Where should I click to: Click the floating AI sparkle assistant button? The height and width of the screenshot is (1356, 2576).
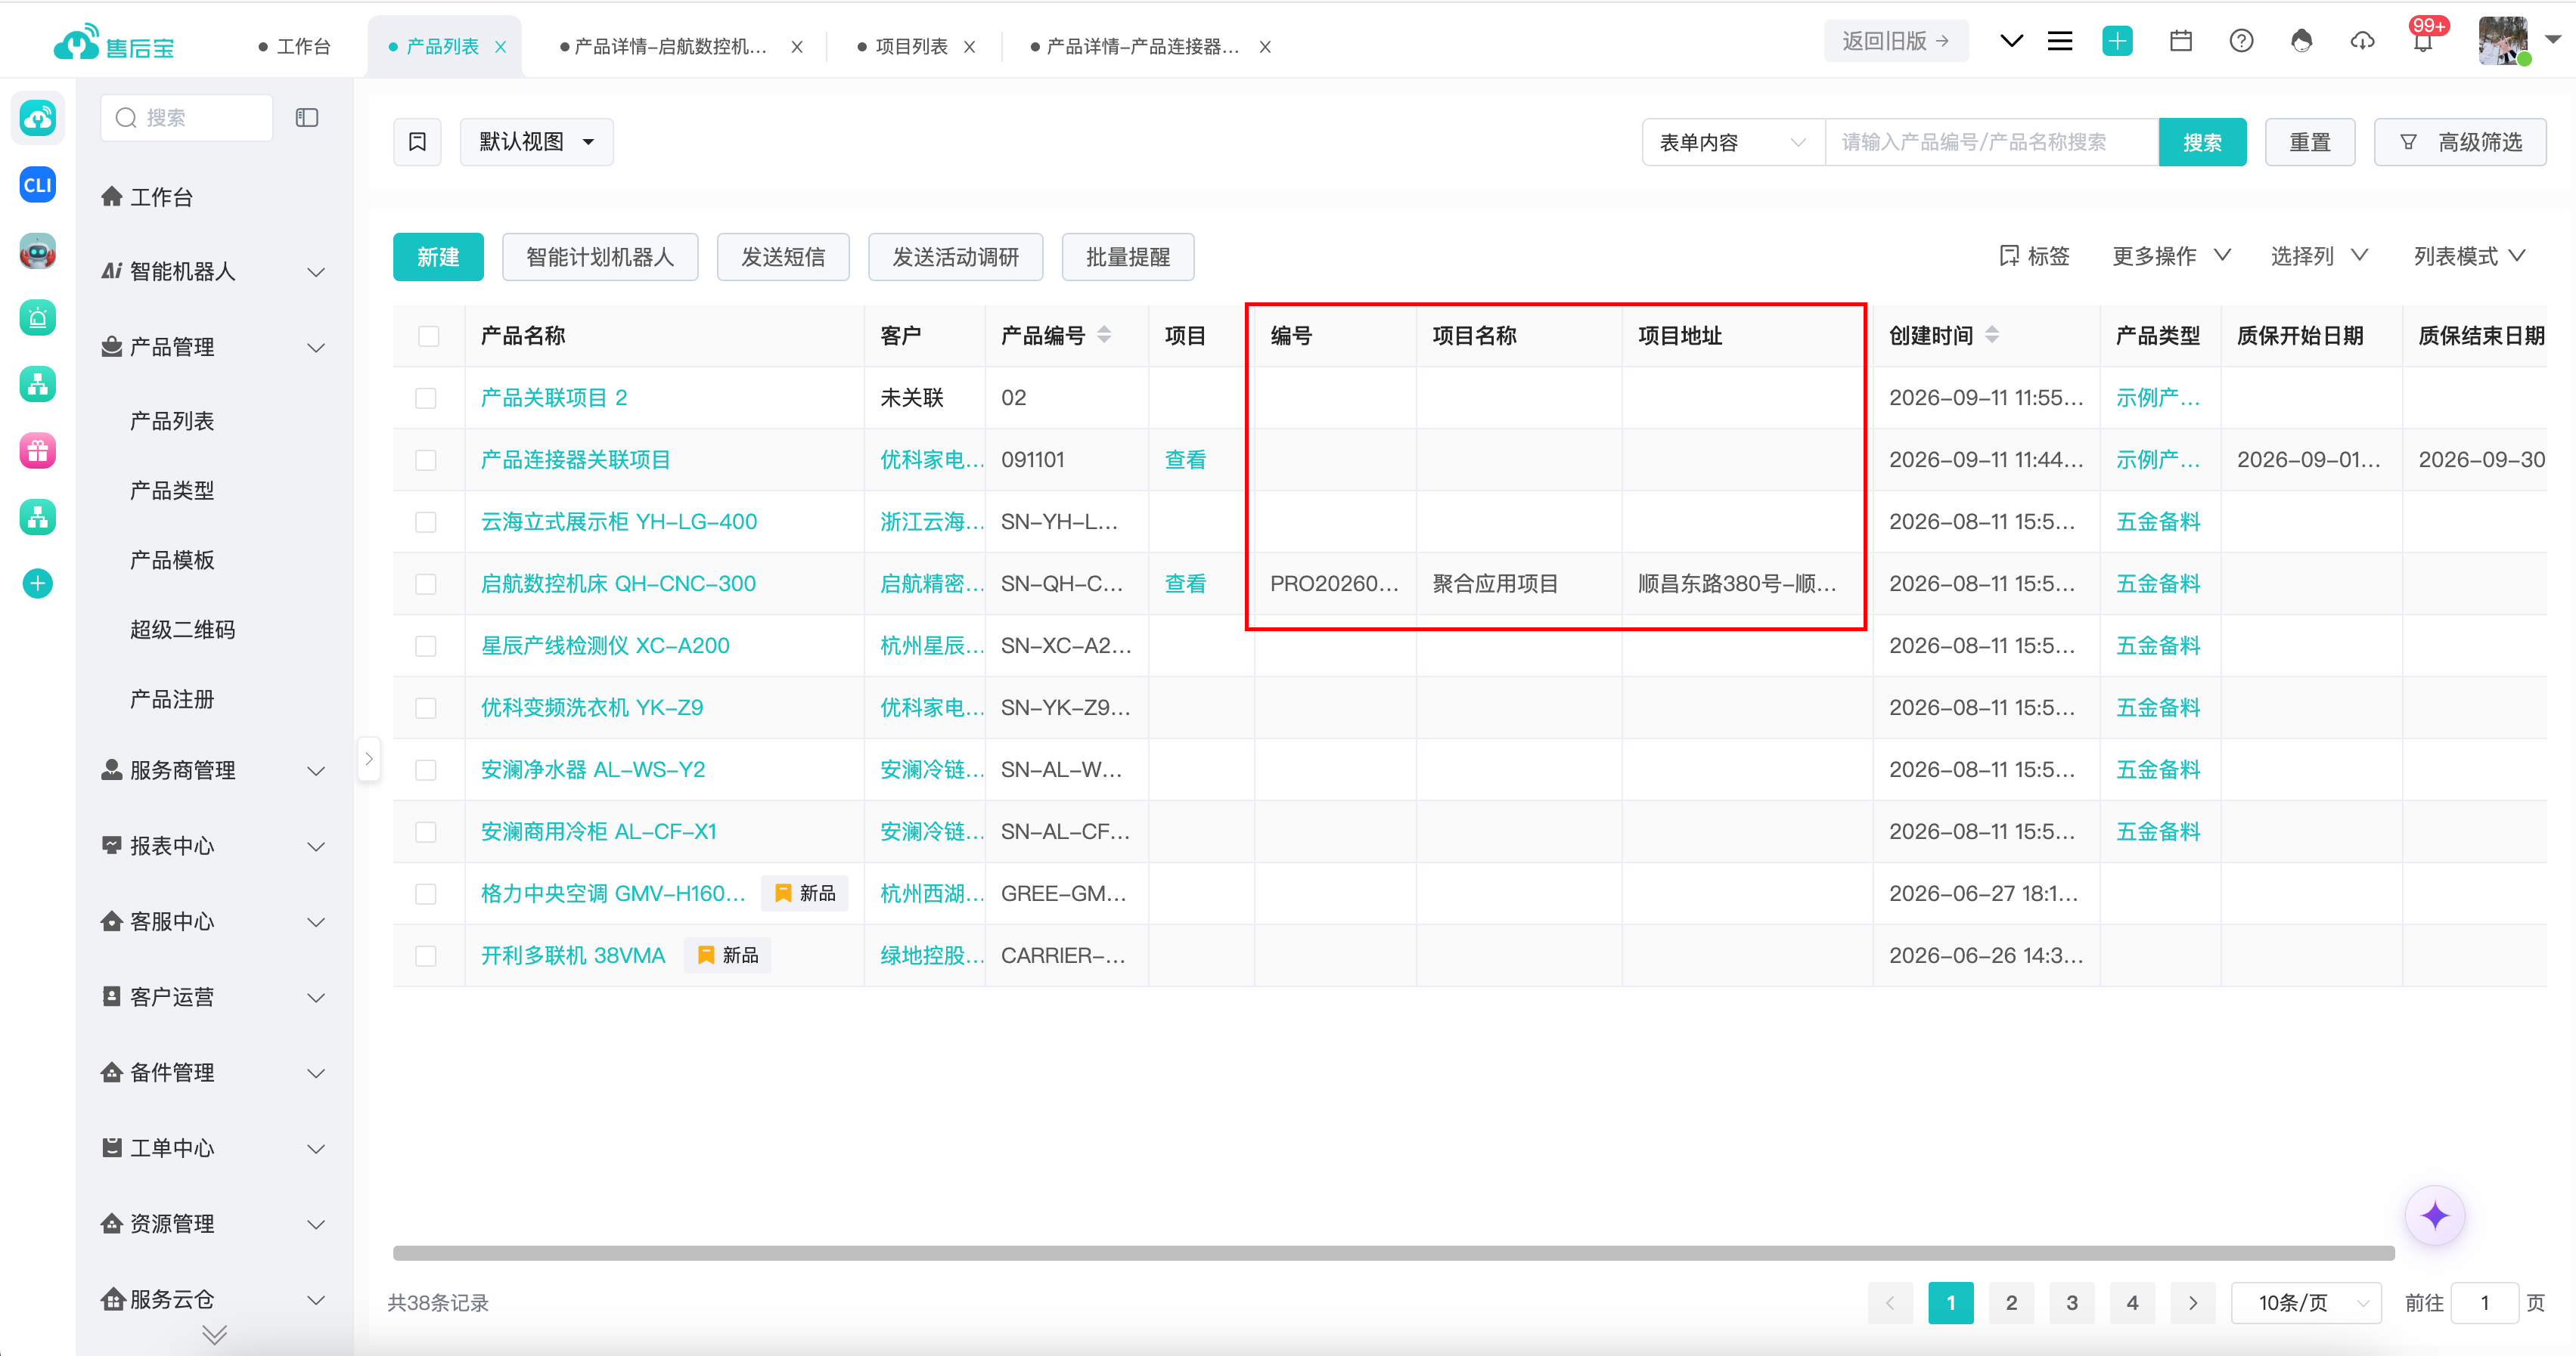(x=2435, y=1216)
